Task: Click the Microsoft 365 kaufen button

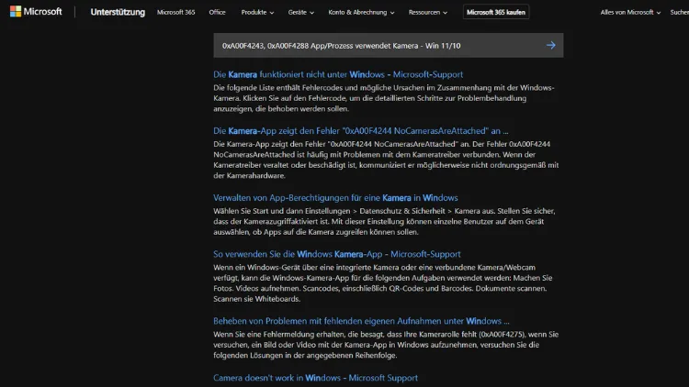Action: coord(496,12)
